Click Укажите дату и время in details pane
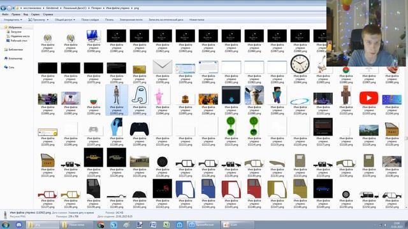 [81, 212]
